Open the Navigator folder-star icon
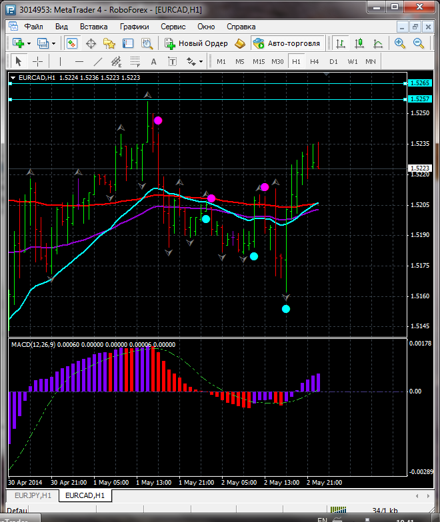Screen dimensions: 440x522 coord(109,43)
